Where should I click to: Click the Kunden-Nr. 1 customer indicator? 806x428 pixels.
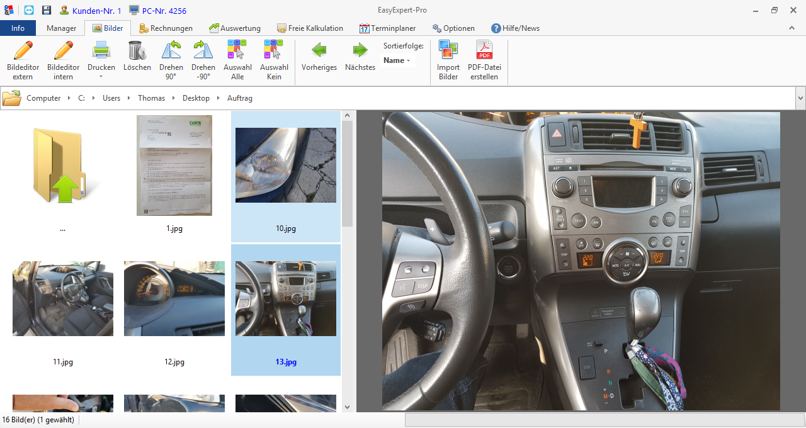coord(90,11)
